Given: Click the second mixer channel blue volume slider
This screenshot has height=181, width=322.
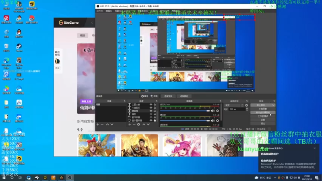Looking at the screenshot, I should [x=185, y=121].
